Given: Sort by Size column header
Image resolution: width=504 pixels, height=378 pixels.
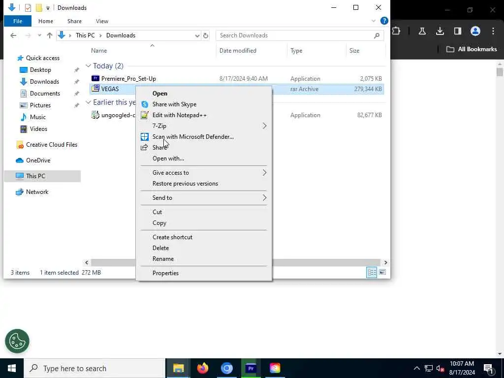Looking at the screenshot, I should [x=354, y=51].
